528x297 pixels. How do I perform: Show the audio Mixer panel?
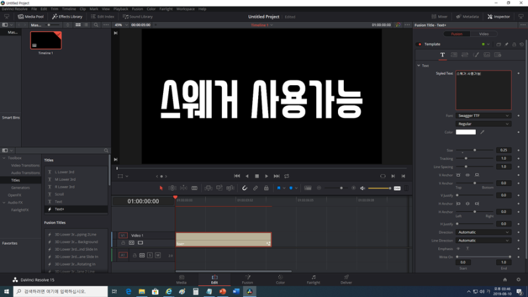(440, 16)
